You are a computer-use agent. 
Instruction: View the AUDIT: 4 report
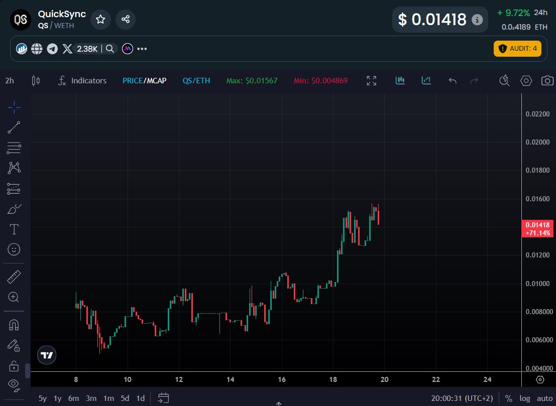517,49
